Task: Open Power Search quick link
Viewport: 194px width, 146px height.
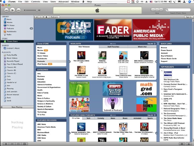Action: pos(166,50)
